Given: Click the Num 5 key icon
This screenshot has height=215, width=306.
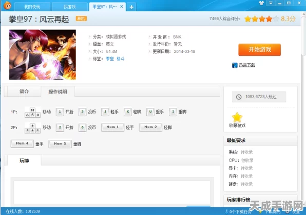Looking at the screenshot, I should [60, 144].
